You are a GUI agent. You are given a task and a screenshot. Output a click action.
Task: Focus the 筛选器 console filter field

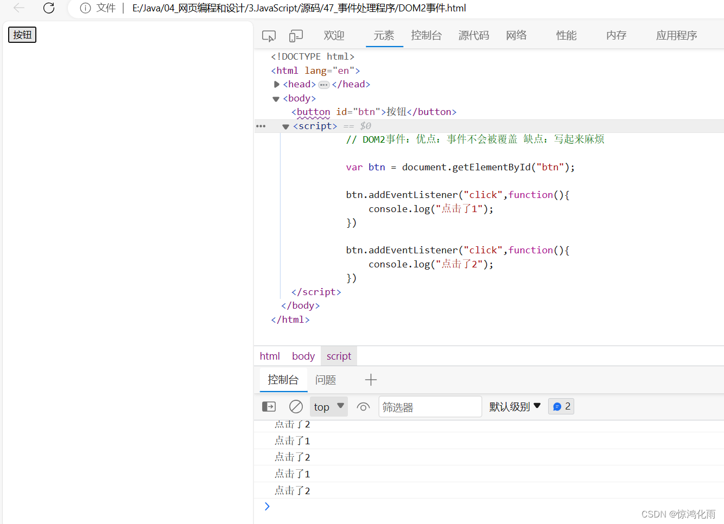430,406
